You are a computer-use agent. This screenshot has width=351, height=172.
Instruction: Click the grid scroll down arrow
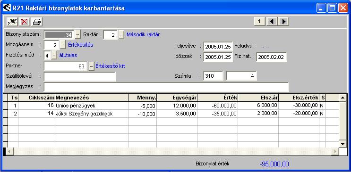click(x=342, y=144)
